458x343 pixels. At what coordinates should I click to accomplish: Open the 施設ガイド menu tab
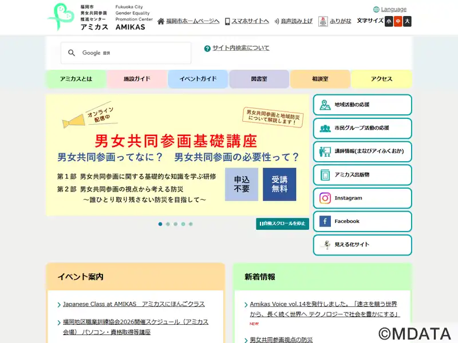[137, 79]
